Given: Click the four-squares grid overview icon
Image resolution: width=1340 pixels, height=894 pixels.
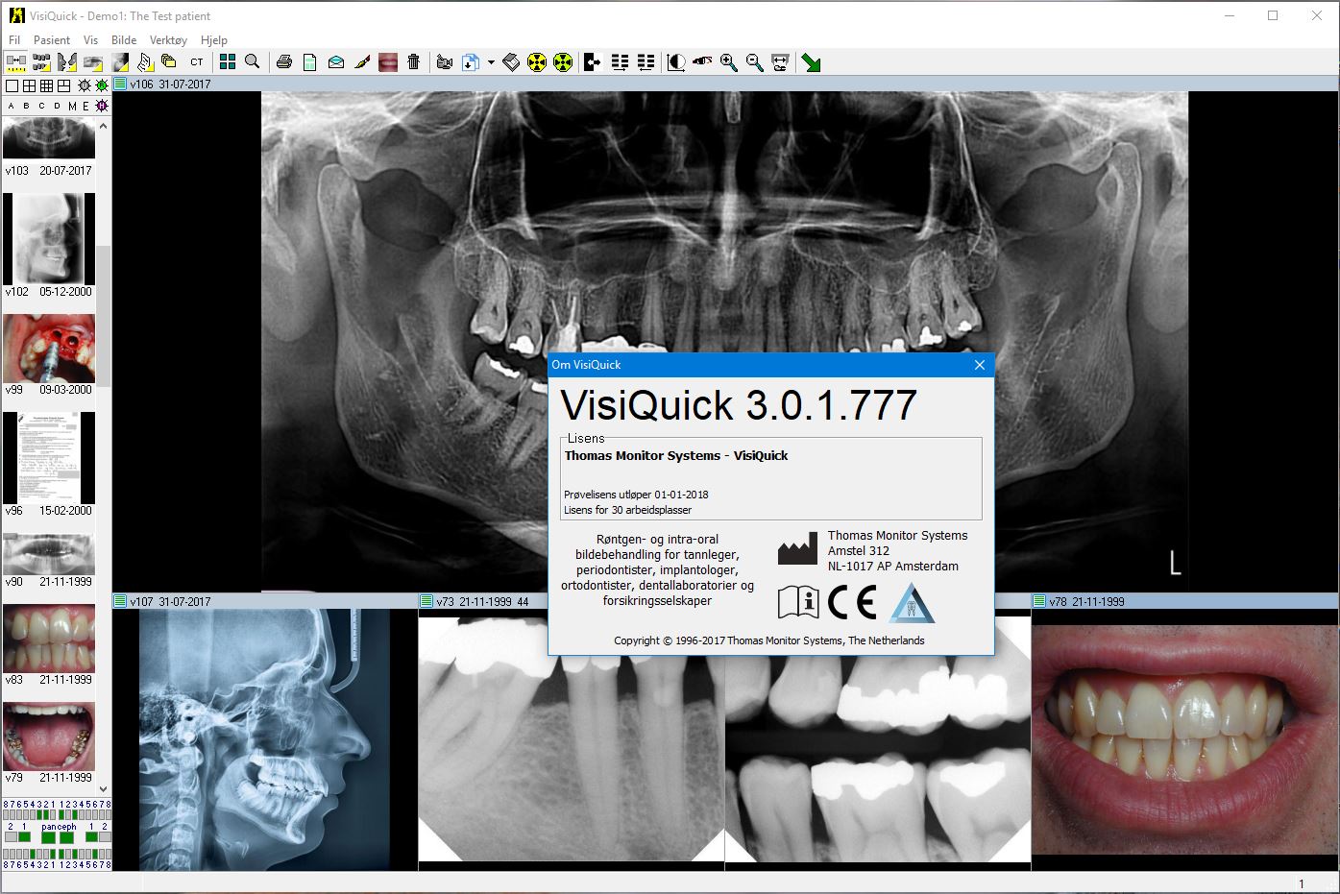Looking at the screenshot, I should point(228,62).
